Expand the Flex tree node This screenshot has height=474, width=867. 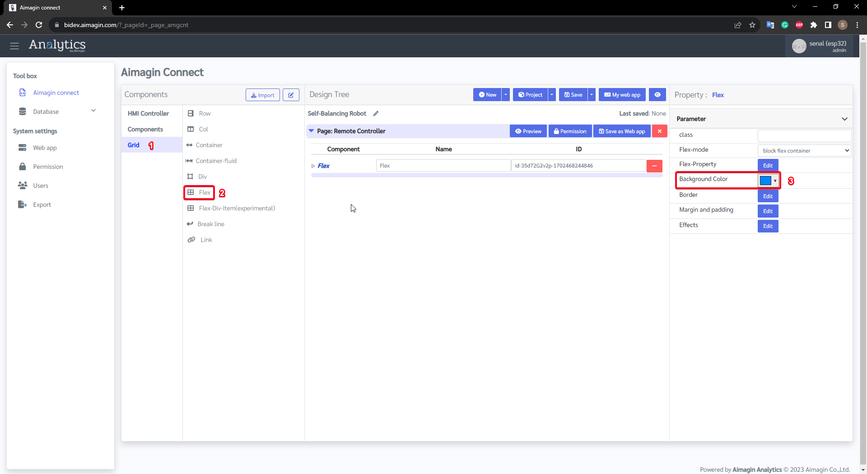pos(313,166)
